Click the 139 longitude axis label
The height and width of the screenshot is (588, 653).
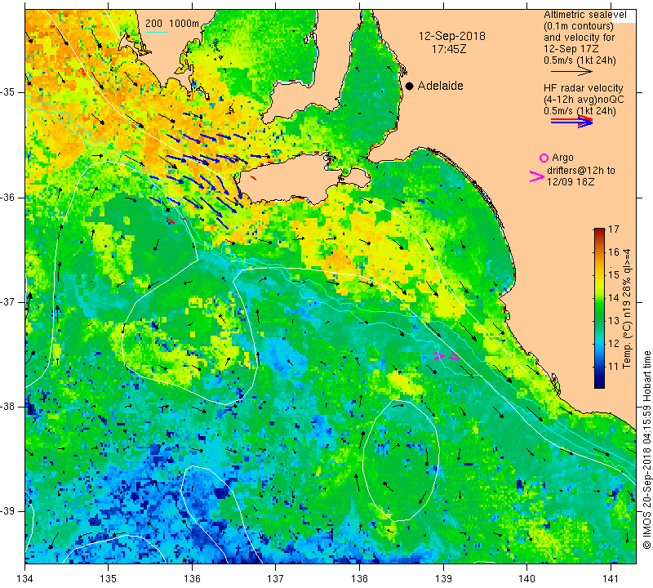click(443, 579)
